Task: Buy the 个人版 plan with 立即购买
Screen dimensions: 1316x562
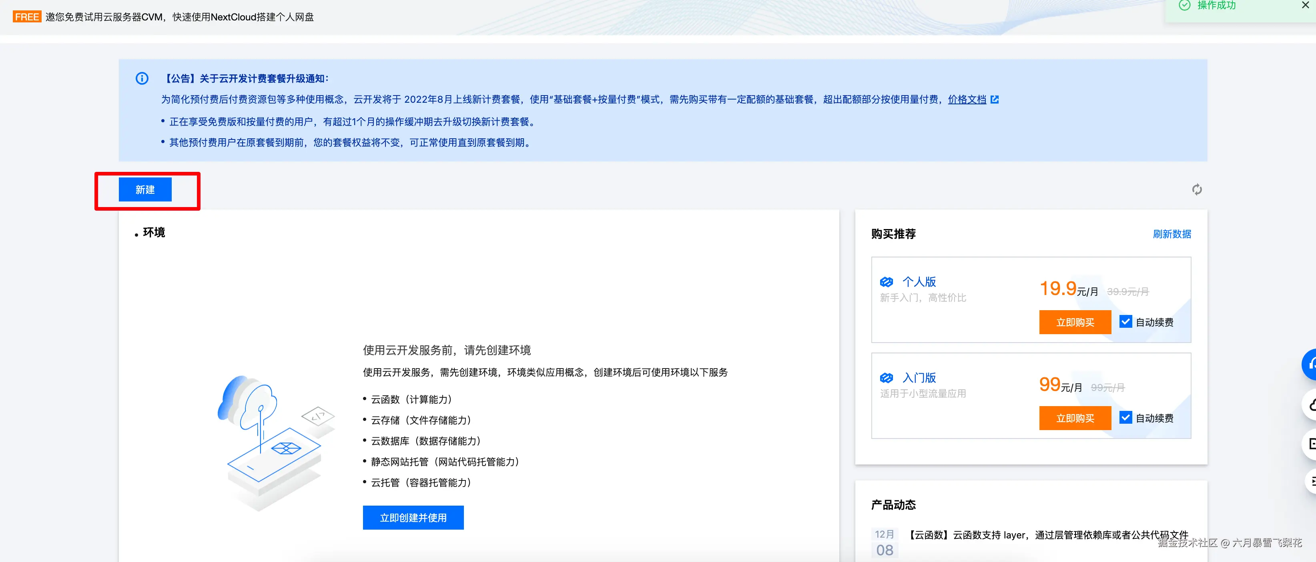Action: 1075,322
